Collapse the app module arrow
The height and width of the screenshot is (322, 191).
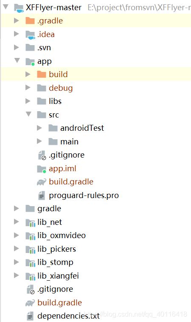17,60
